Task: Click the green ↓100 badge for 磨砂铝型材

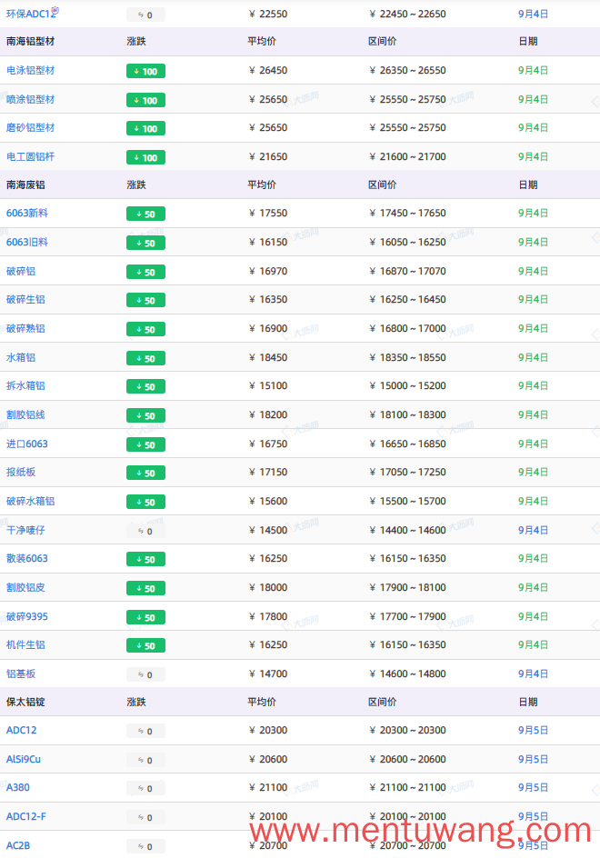Action: pos(145,128)
